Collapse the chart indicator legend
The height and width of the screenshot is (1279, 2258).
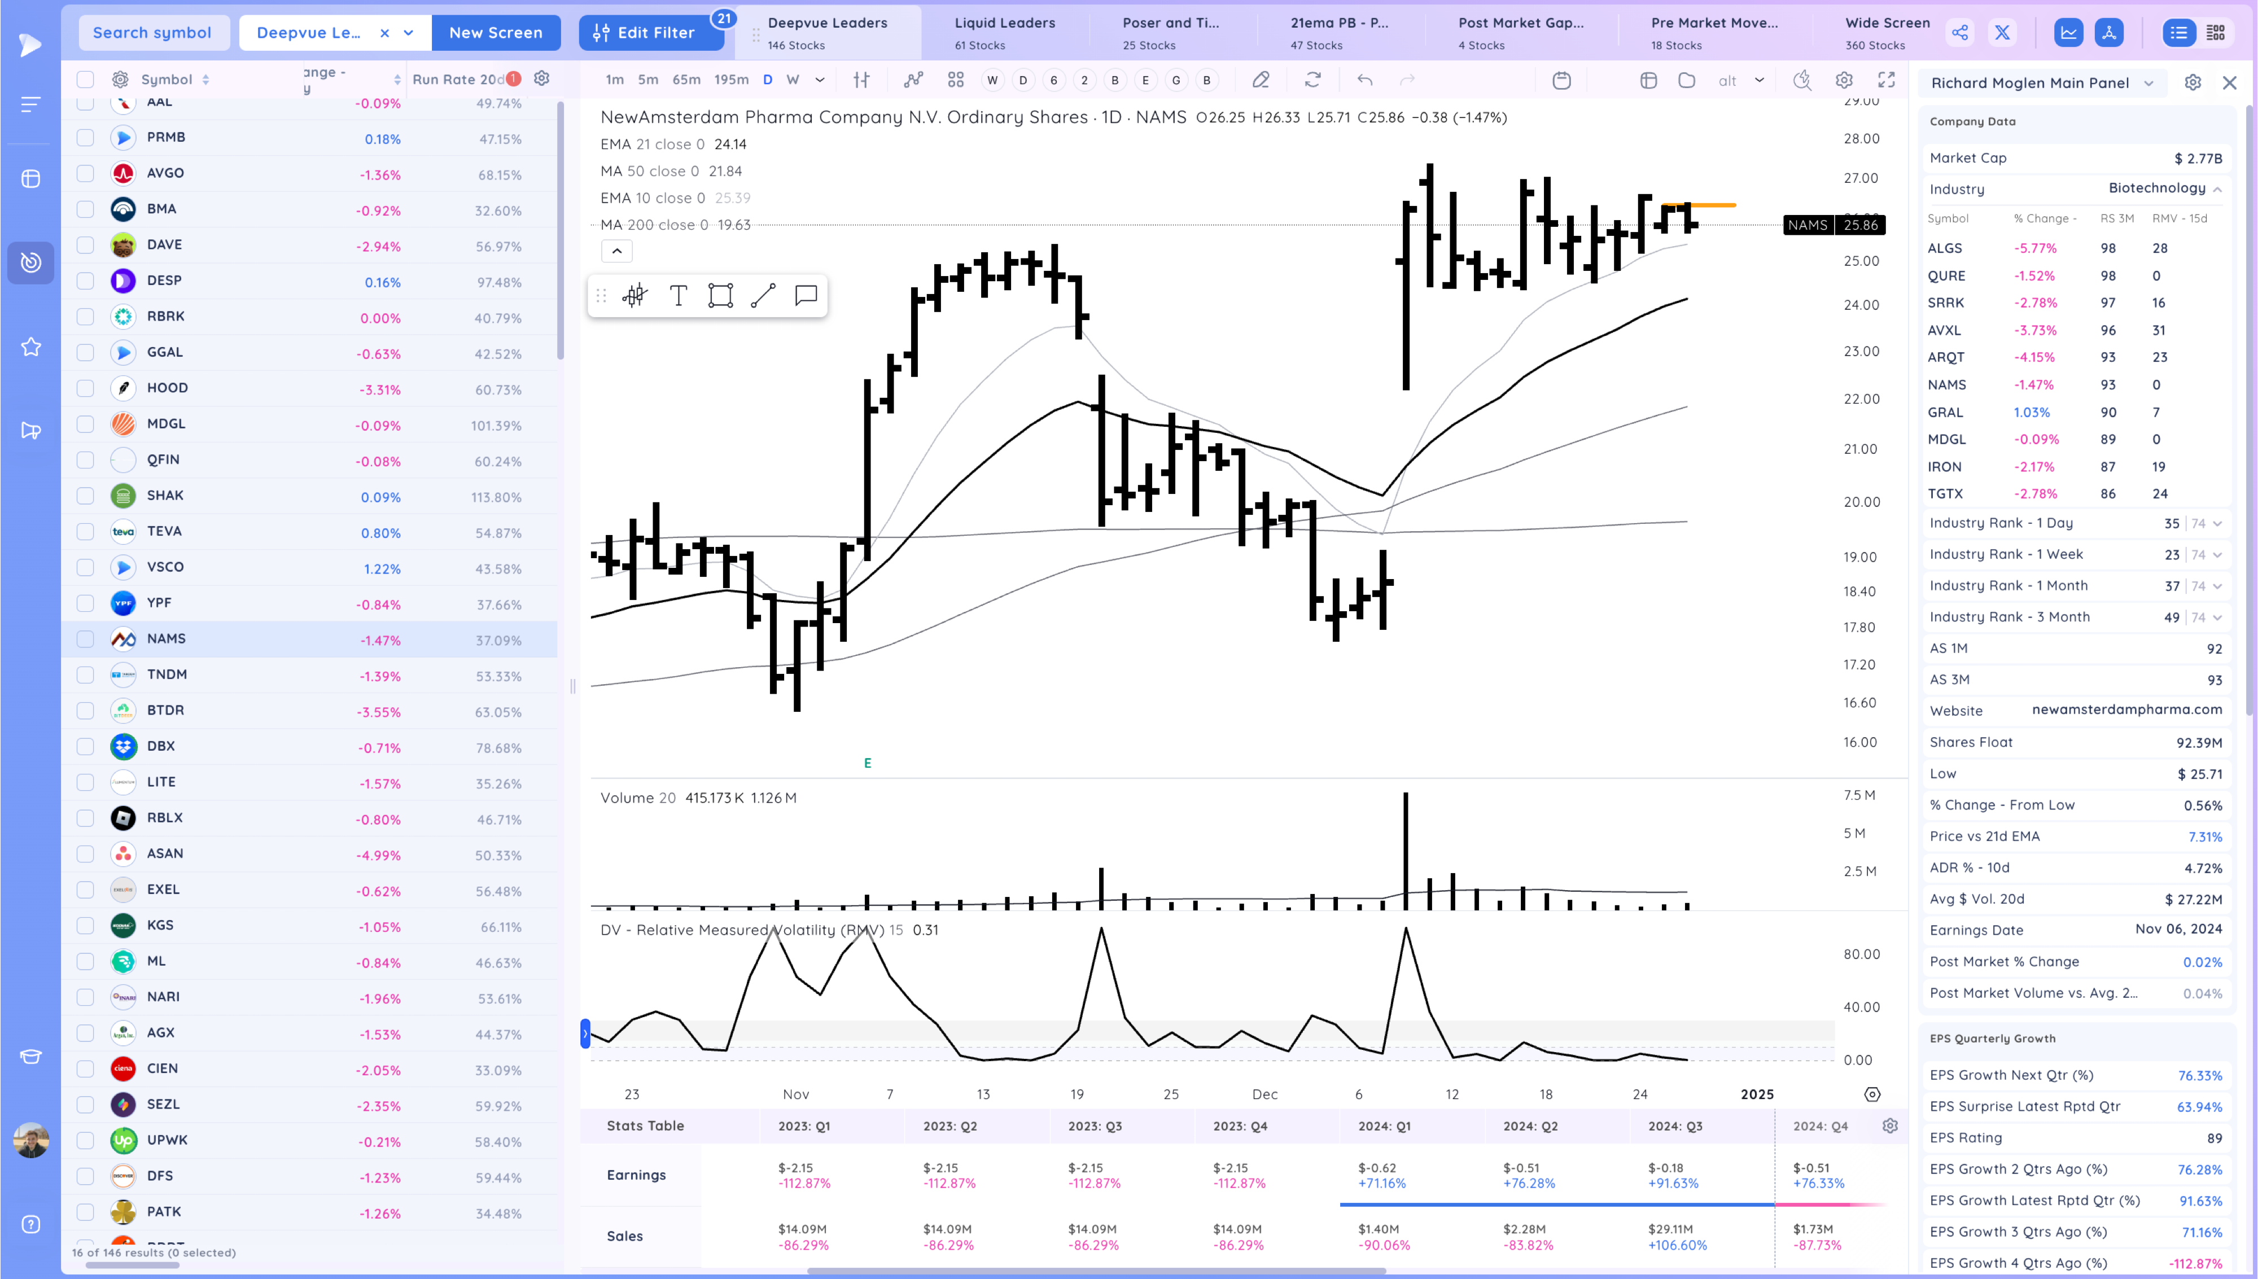(616, 251)
